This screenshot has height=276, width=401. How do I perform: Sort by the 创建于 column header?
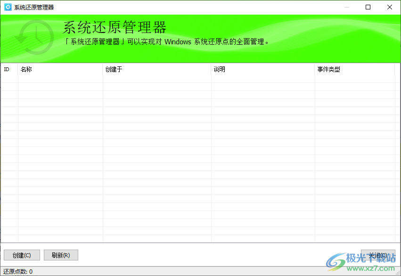point(157,69)
